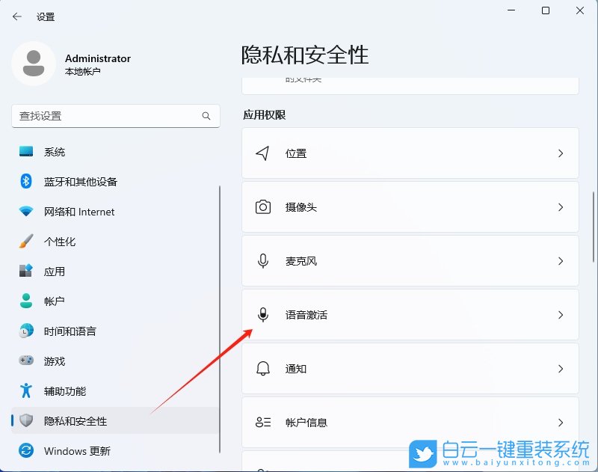Image resolution: width=598 pixels, height=472 pixels.
Task: Expand the 麦克风 permission row chevron
Action: [x=561, y=261]
